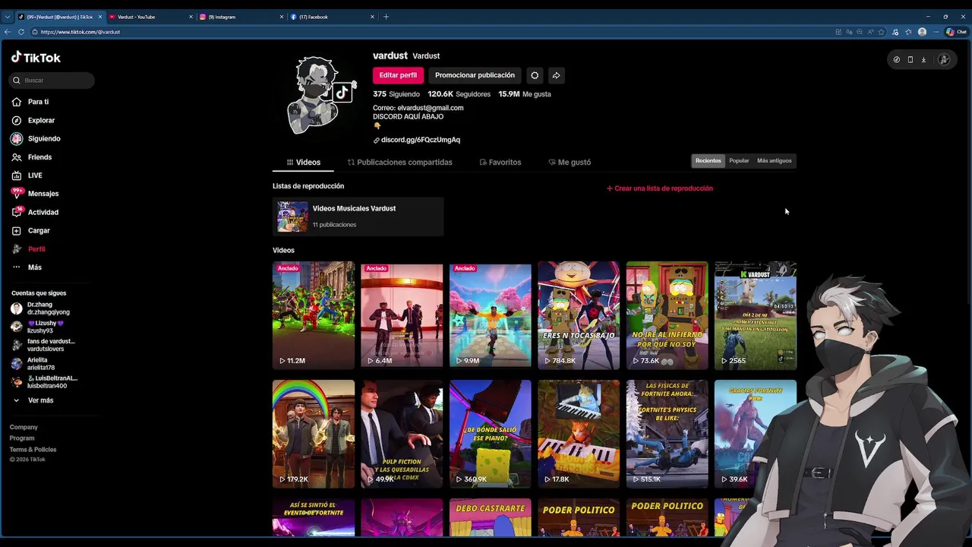Open the Más three-dots menu
972x547 pixels.
(x=16, y=267)
